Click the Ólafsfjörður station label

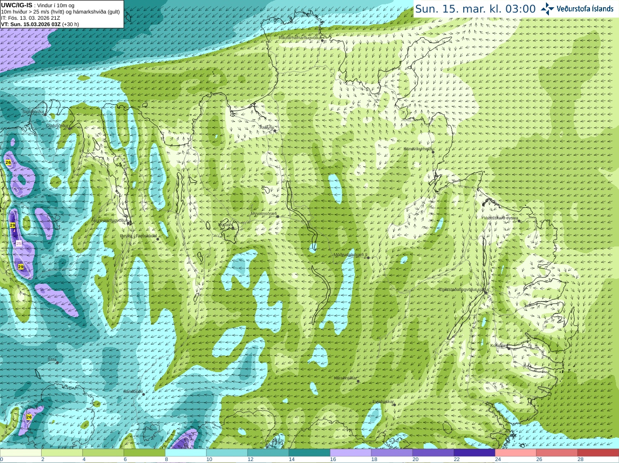pyautogui.click(x=57, y=125)
